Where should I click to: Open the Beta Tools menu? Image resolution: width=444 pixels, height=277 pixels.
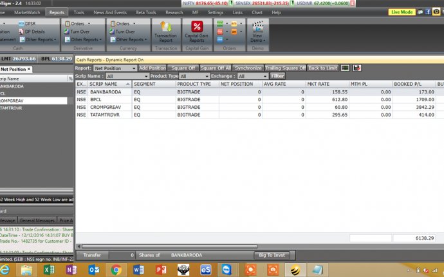(146, 12)
